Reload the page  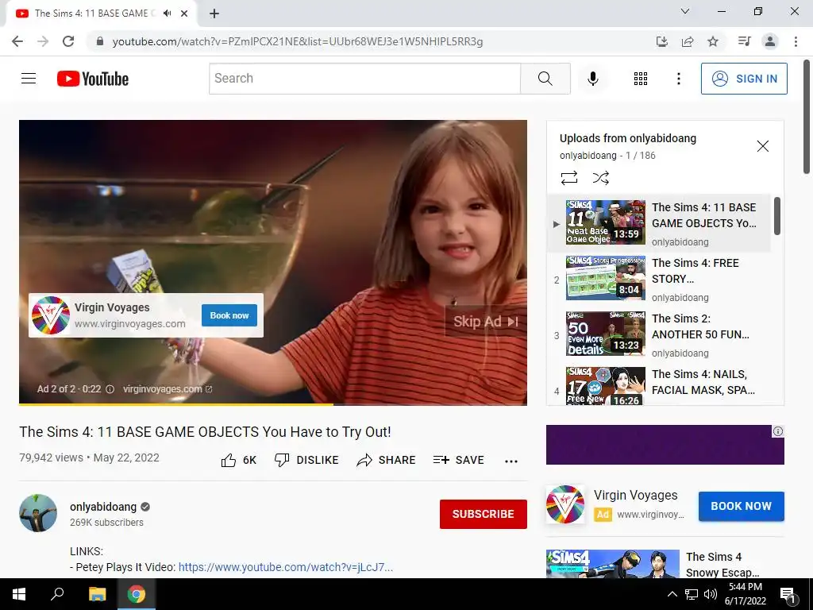coord(68,41)
